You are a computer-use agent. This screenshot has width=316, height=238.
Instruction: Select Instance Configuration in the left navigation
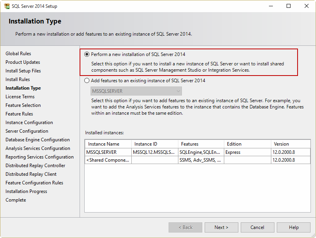(x=29, y=123)
